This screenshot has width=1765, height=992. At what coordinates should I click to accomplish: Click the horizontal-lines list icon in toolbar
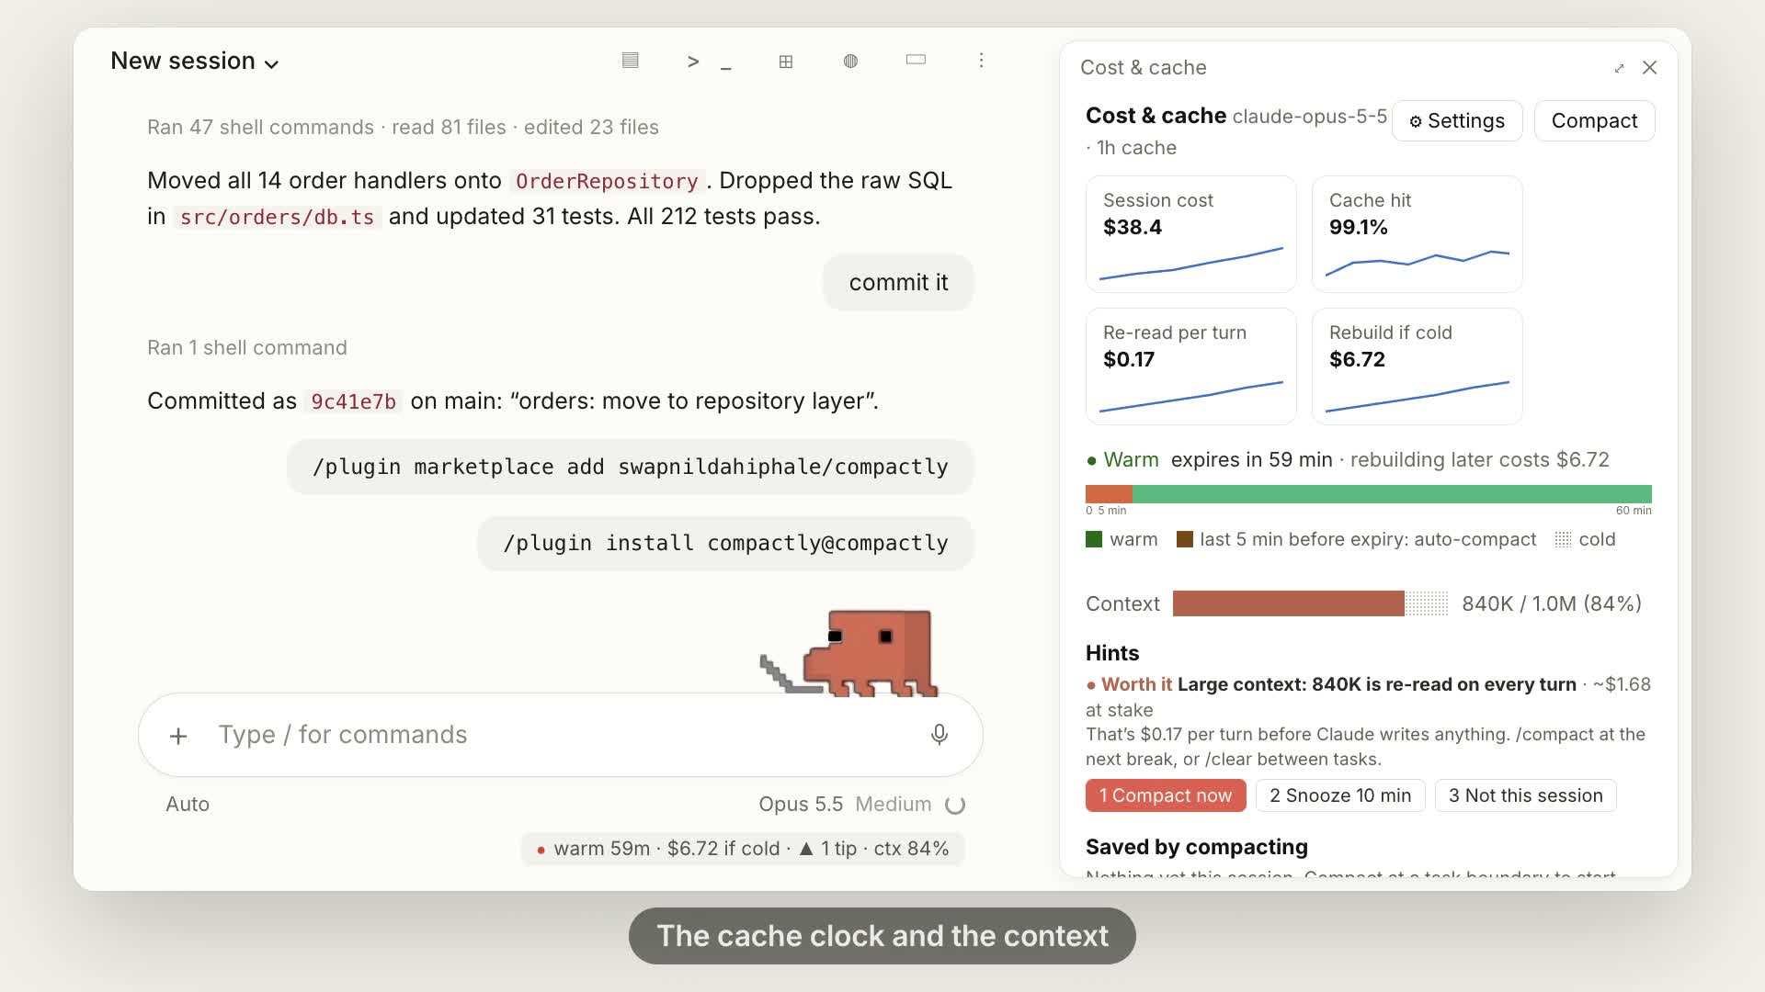(630, 61)
